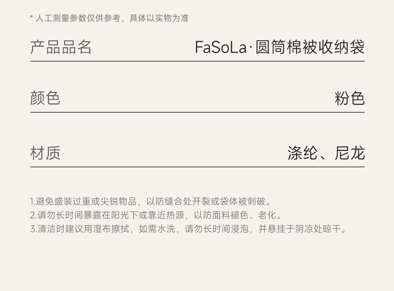This screenshot has height=291, width=394.
Task: Click the divider line under 产品品名 row
Action: pyautogui.click(x=197, y=61)
